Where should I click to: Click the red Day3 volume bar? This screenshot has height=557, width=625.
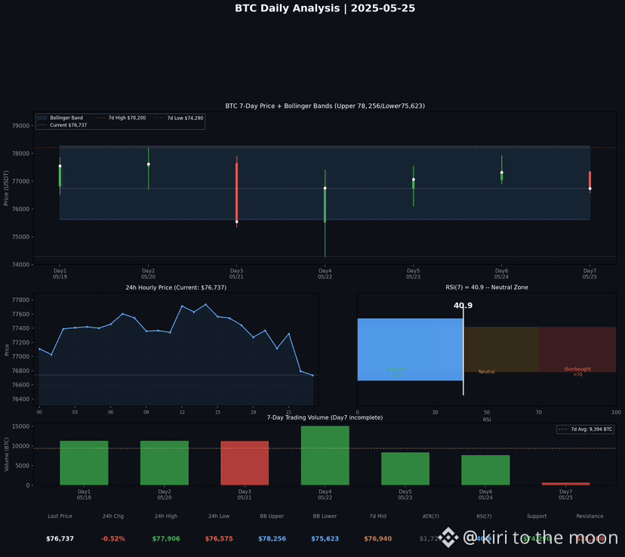tap(245, 463)
